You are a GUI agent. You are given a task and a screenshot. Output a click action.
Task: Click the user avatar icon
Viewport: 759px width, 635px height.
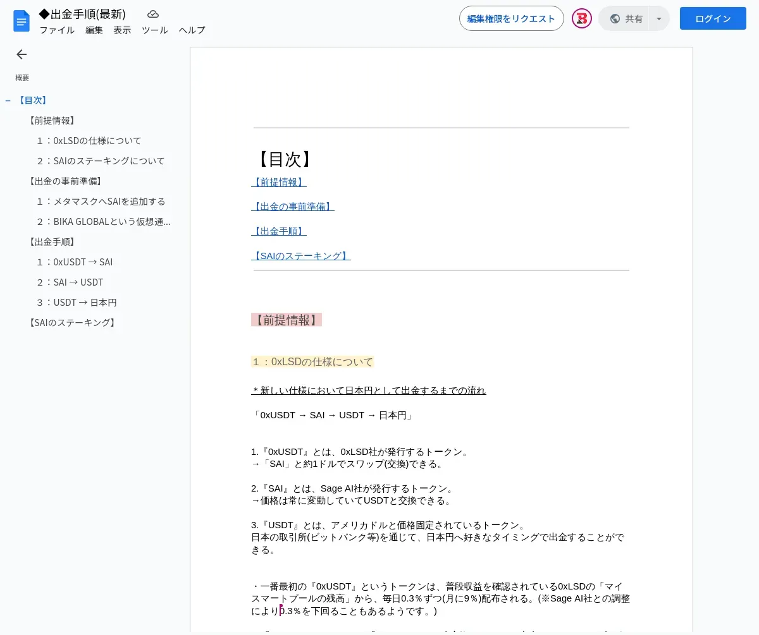582,18
